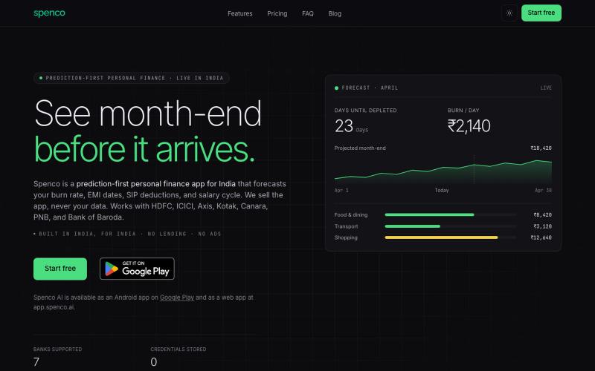
Task: Click the Credentials Stored stat
Action: [178, 356]
